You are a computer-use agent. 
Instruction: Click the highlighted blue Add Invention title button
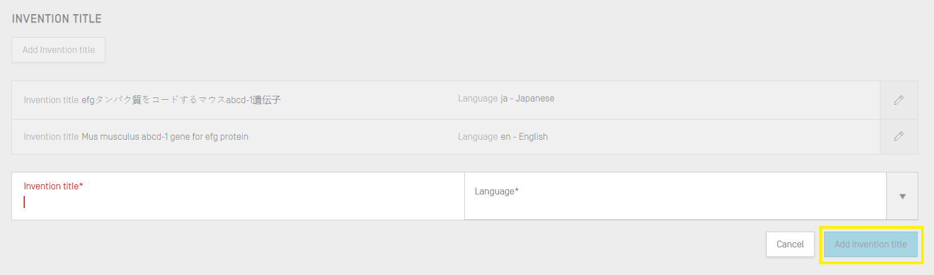click(870, 245)
